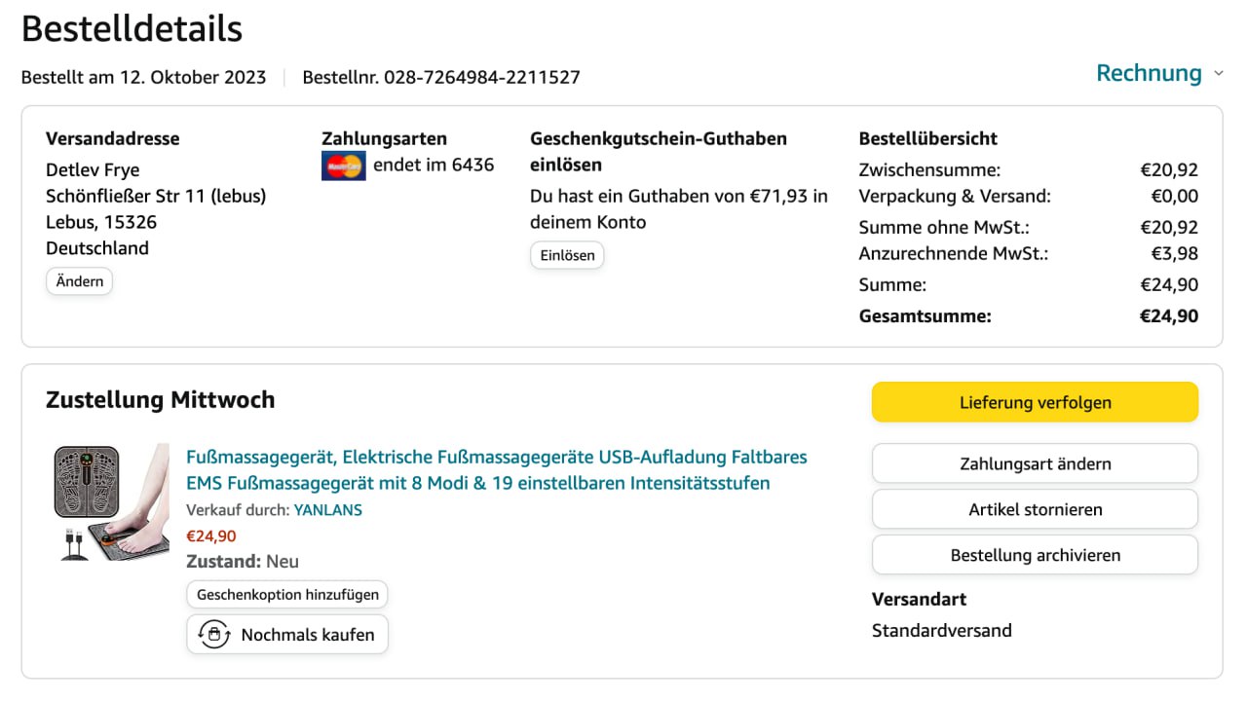Track delivery with Lieferung verfolgen
The height and width of the screenshot is (702, 1247).
pyautogui.click(x=1035, y=402)
